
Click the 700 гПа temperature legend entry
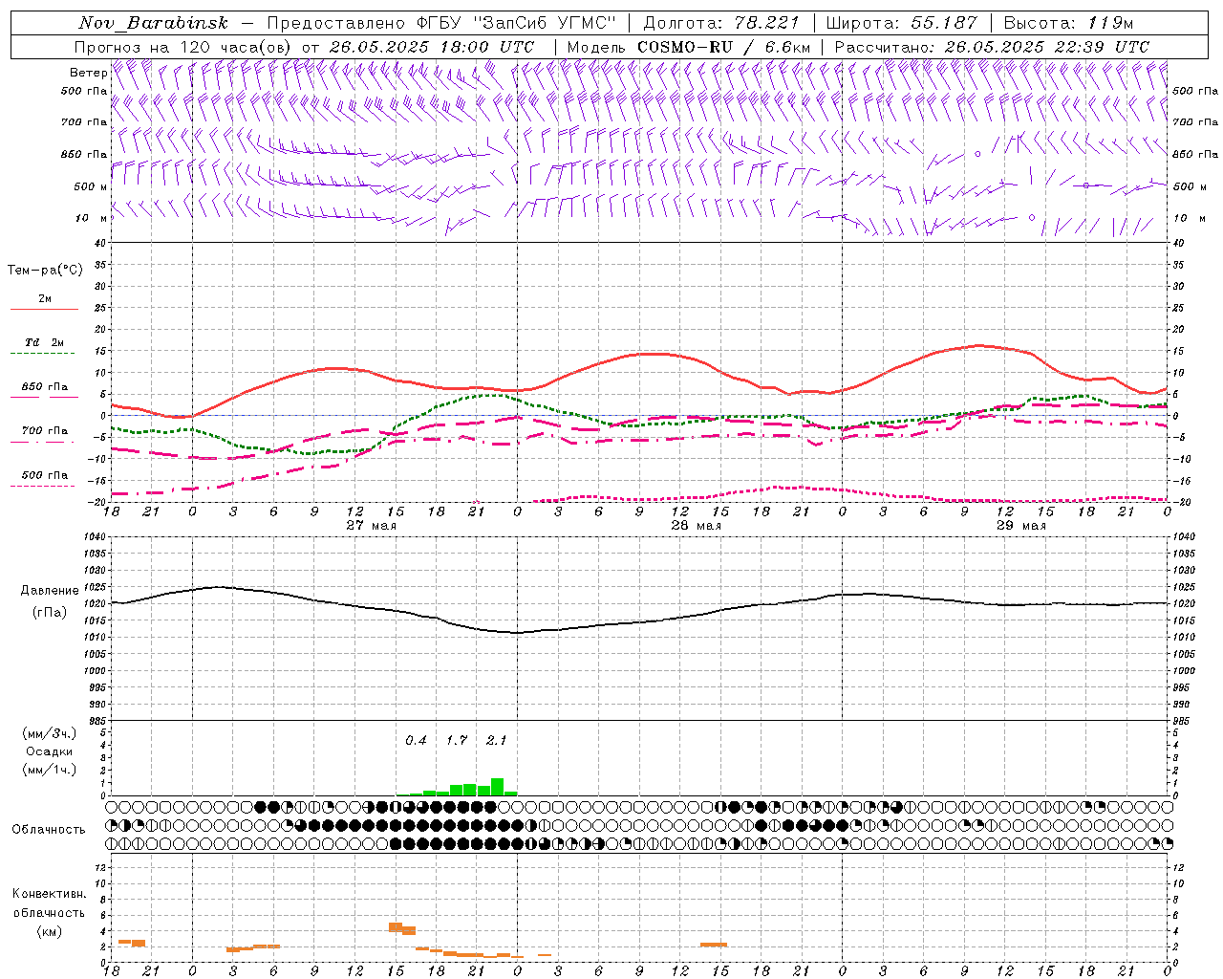[x=44, y=431]
